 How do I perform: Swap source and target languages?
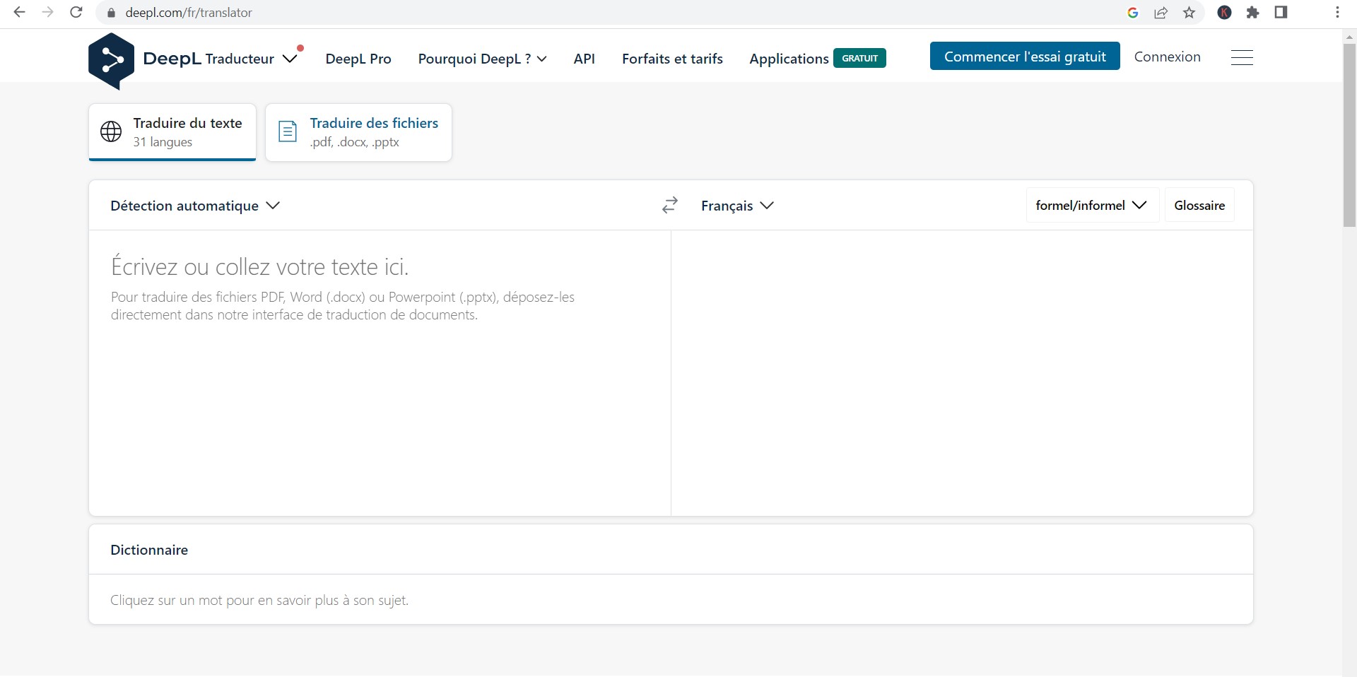(x=669, y=205)
